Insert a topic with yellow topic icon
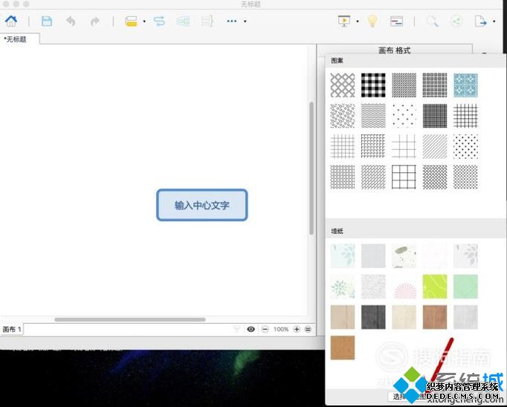This screenshot has height=407, width=507. click(132, 22)
